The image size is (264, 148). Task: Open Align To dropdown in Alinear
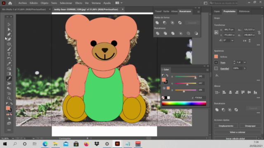pyautogui.click(x=217, y=92)
